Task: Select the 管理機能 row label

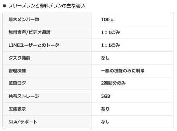Action: [17, 71]
